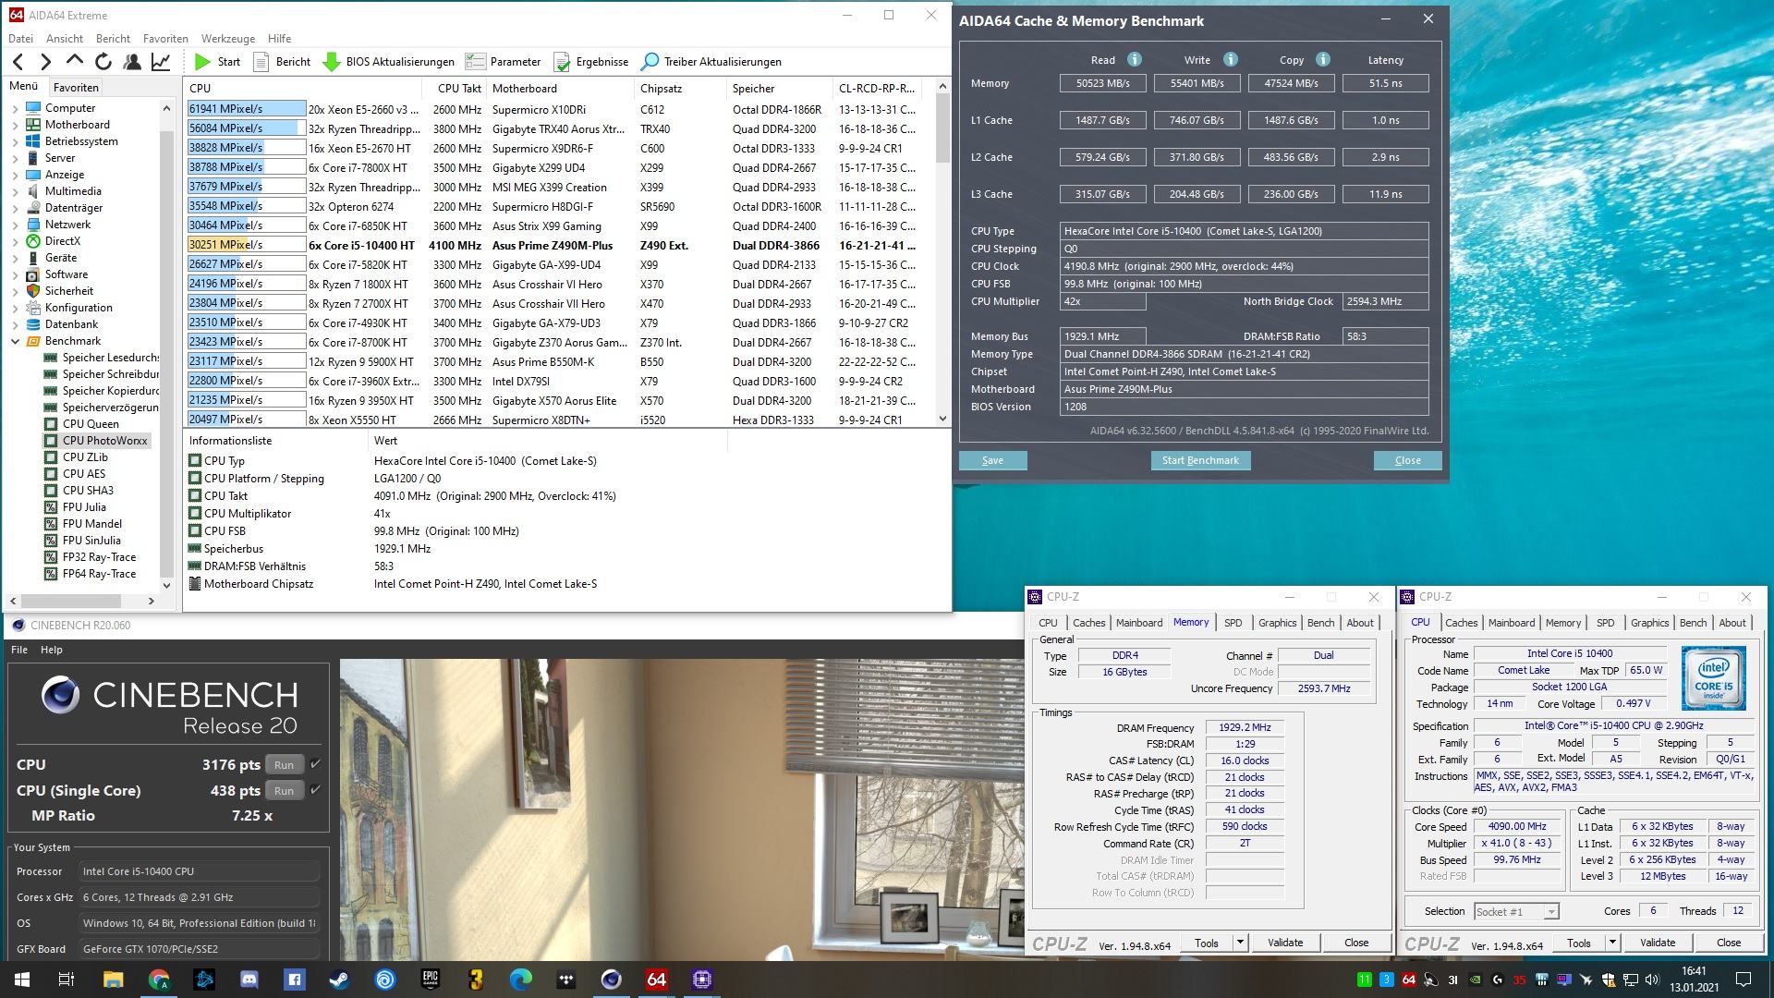Open the graph chart icon in AIDA64 toolbar
The height and width of the screenshot is (998, 1774).
click(161, 62)
